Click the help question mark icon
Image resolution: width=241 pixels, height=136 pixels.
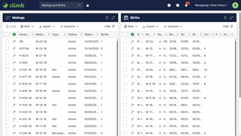178,5
